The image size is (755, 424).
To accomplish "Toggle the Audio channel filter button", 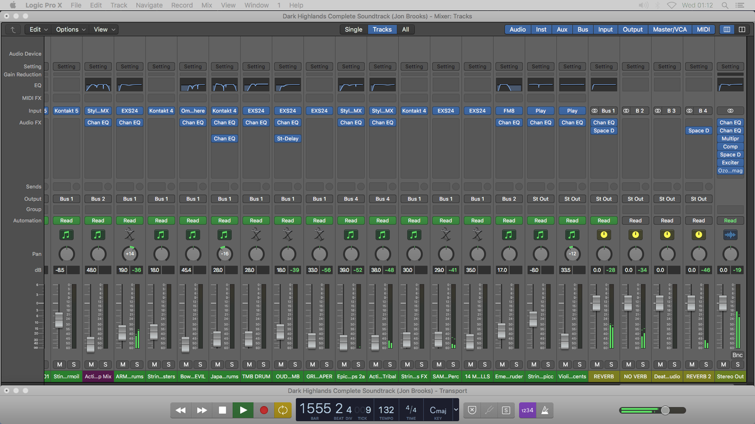I will (x=517, y=29).
